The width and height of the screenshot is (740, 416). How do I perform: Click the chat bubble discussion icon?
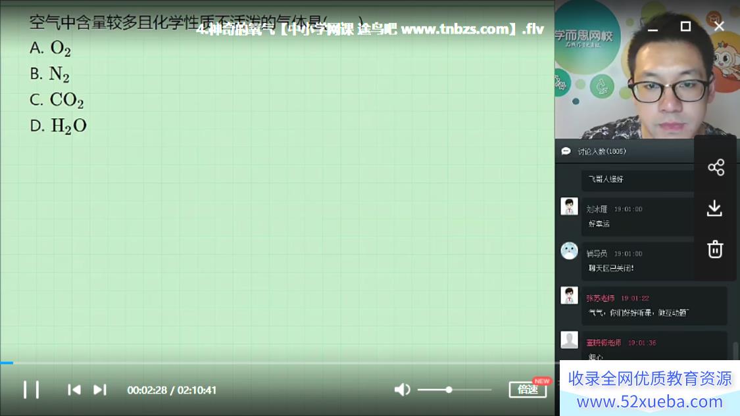[x=566, y=151]
